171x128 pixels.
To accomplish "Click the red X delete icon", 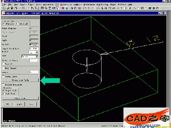I will [x=24, y=8].
